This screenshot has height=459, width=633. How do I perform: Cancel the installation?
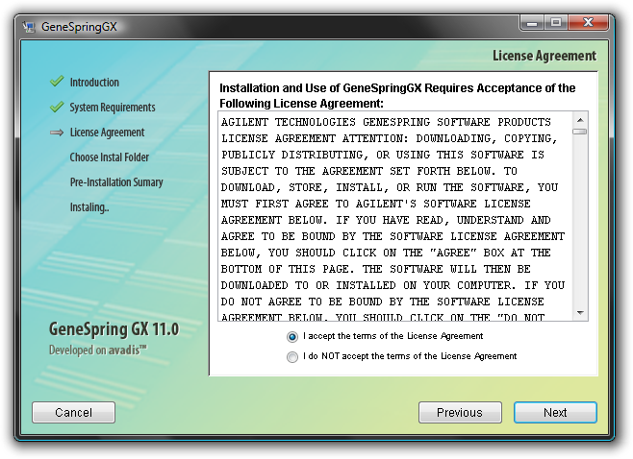73,412
